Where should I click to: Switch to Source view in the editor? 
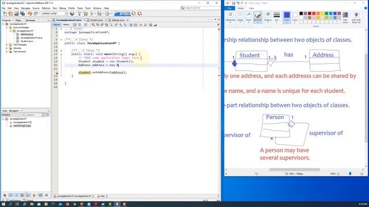pyautogui.click(x=57, y=25)
